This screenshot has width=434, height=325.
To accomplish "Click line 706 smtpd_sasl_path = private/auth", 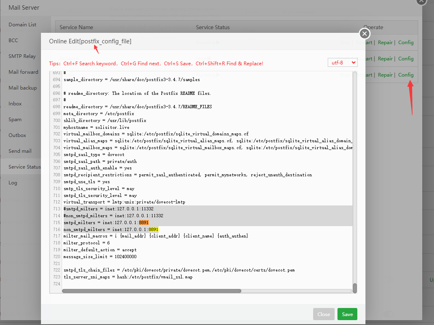I will pyautogui.click(x=100, y=161).
